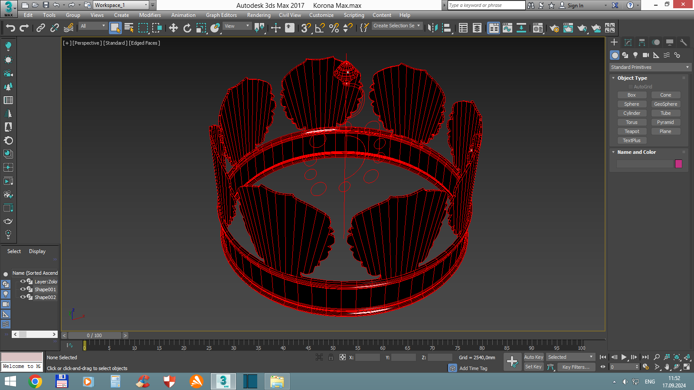
Task: Click the object name input field
Action: coord(645,164)
